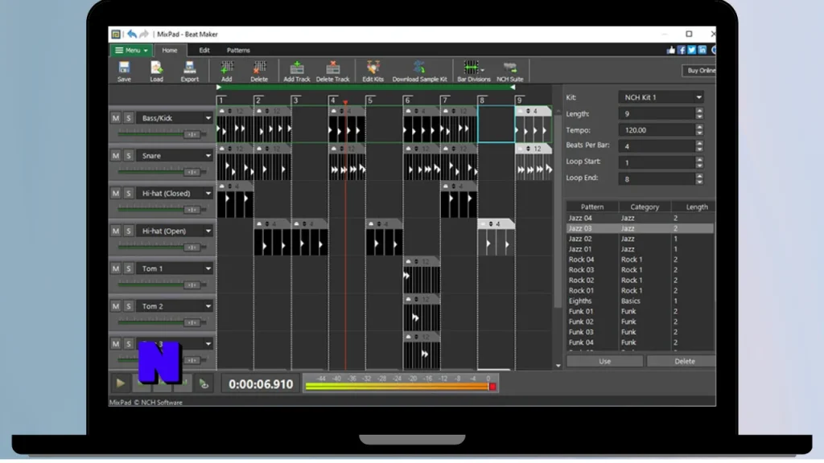Image resolution: width=824 pixels, height=463 pixels.
Task: Adjust the Tom 1 volume slider
Action: [x=192, y=285]
